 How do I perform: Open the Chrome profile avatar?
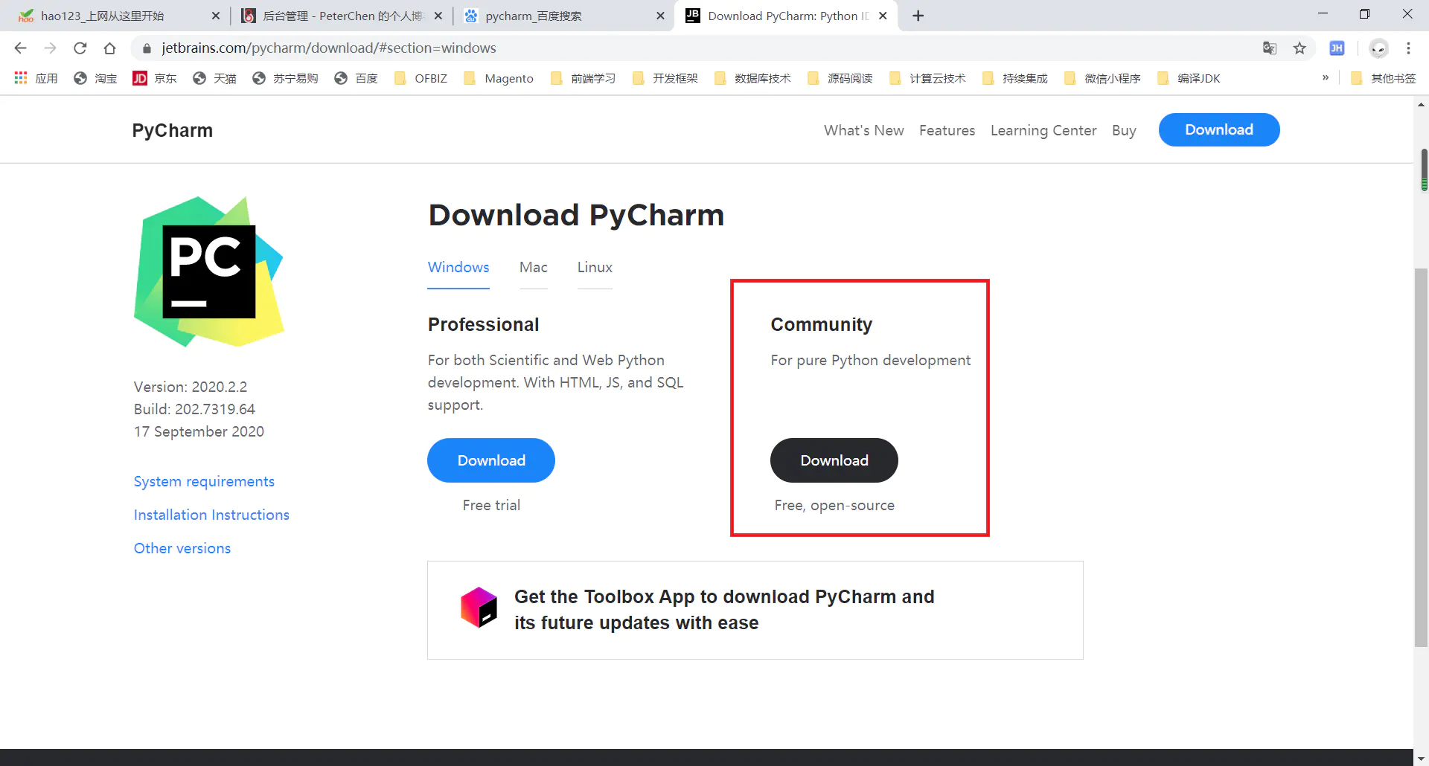tap(1378, 48)
